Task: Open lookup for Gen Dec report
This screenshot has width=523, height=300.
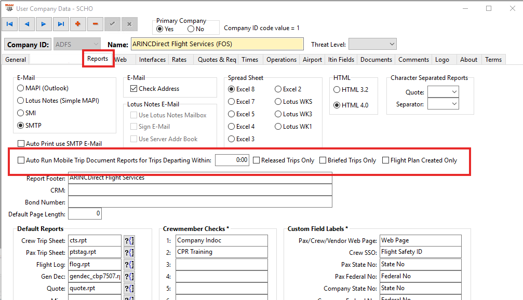Action: click(129, 277)
